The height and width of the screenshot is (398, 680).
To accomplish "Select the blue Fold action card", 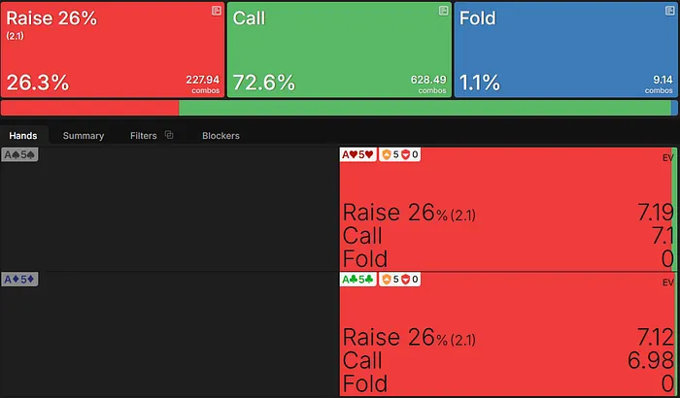I will click(564, 49).
